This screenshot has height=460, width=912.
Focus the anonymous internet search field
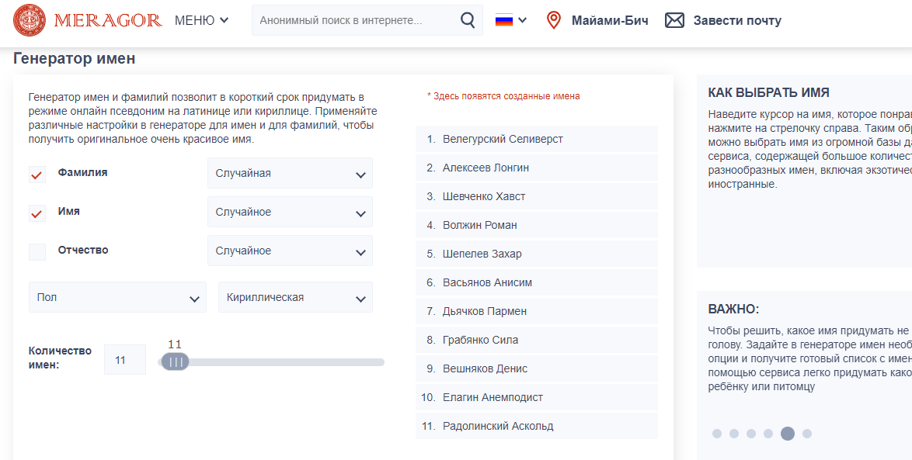click(357, 20)
